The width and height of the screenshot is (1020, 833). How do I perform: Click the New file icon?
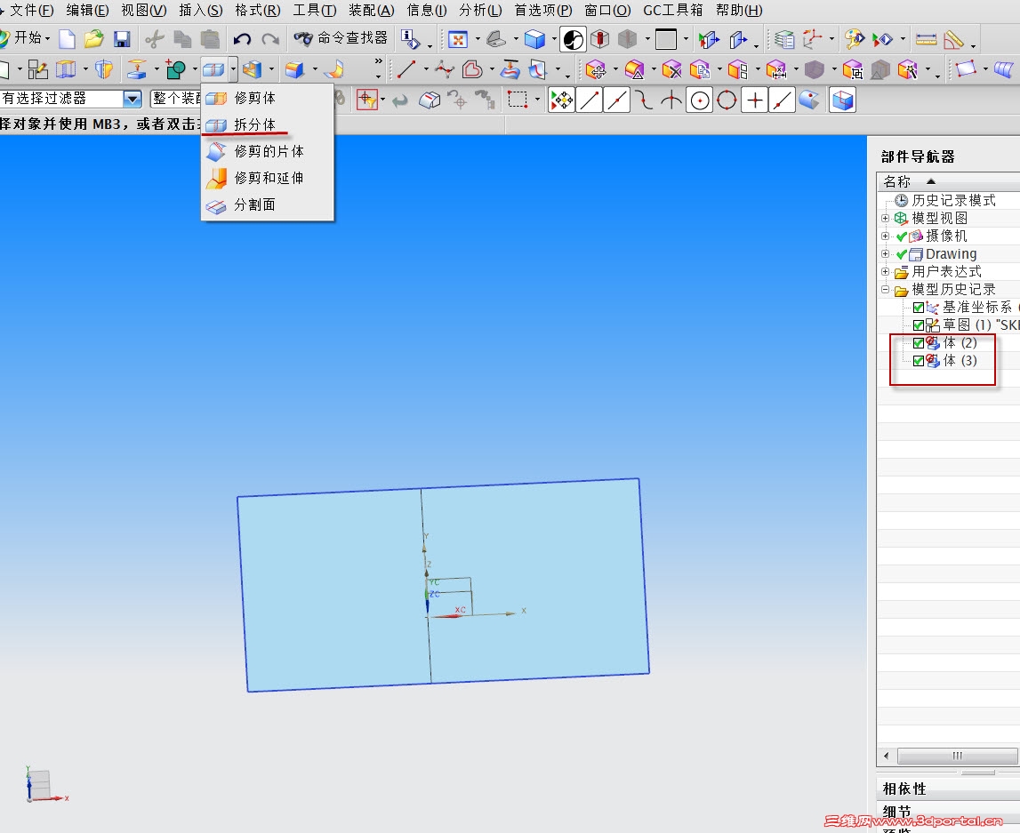point(67,39)
